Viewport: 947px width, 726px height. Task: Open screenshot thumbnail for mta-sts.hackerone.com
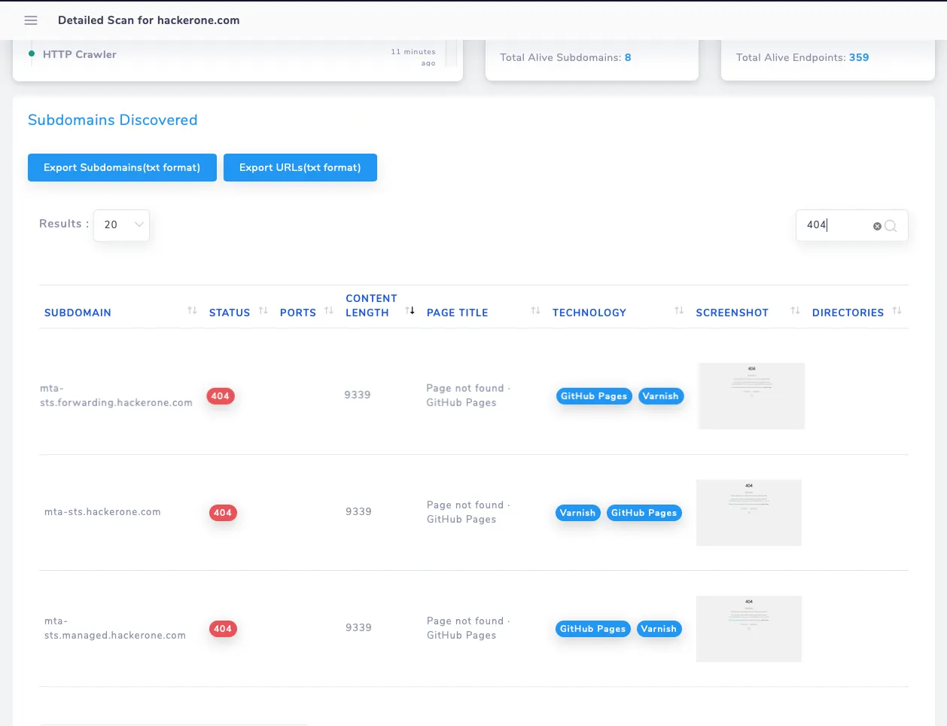coord(748,512)
